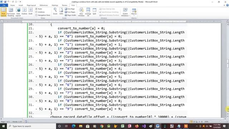
Task: Click the zoom out minus button
Action: (x=211, y=122)
